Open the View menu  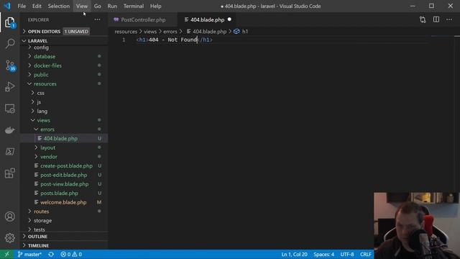pos(82,6)
